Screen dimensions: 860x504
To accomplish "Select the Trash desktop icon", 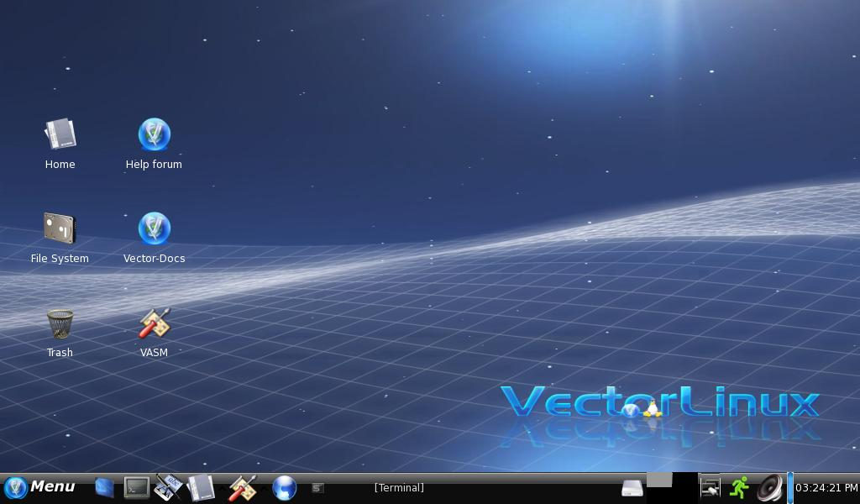I will [x=60, y=333].
